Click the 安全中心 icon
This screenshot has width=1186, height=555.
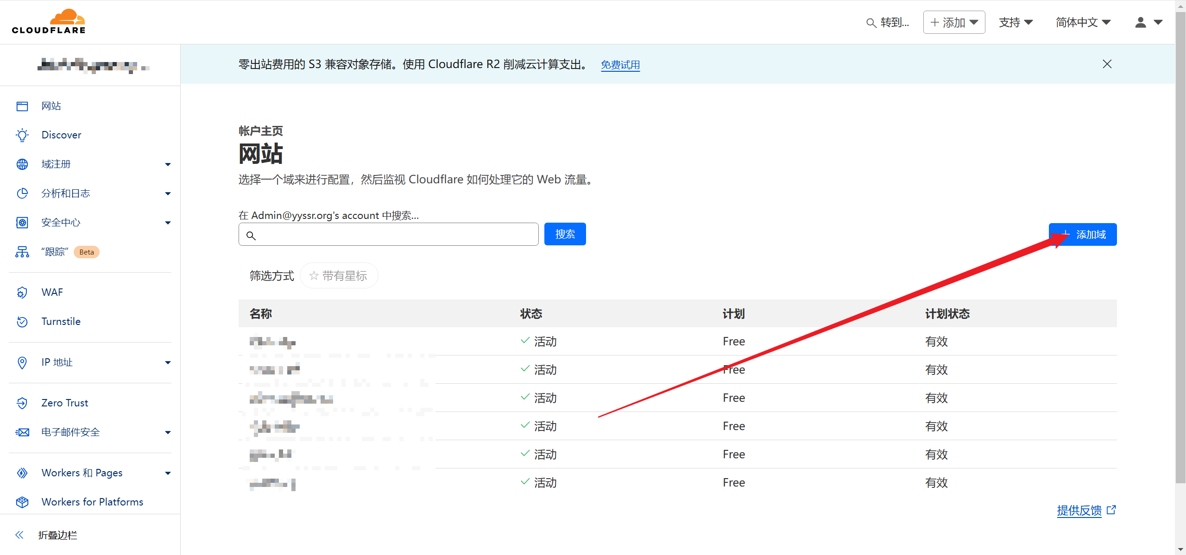[x=22, y=223]
